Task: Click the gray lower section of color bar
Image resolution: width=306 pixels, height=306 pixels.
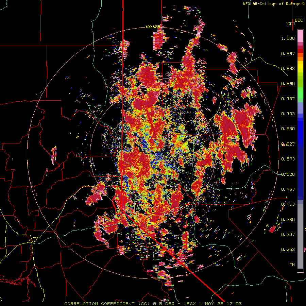Action: 300,236
